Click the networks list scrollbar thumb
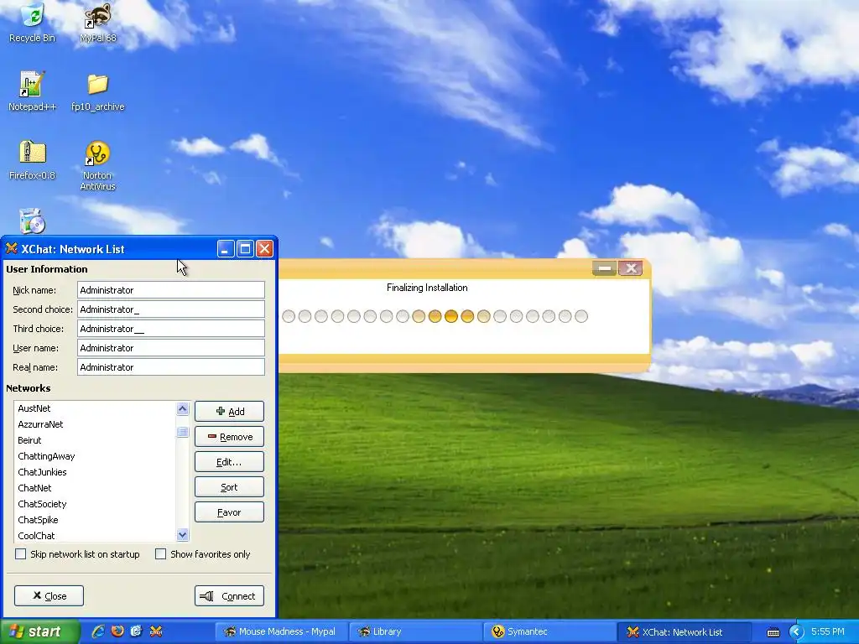859x644 pixels. coord(182,432)
